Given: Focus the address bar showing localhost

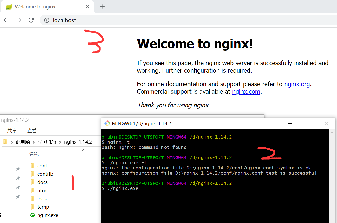Looking at the screenshot, I should point(188,20).
